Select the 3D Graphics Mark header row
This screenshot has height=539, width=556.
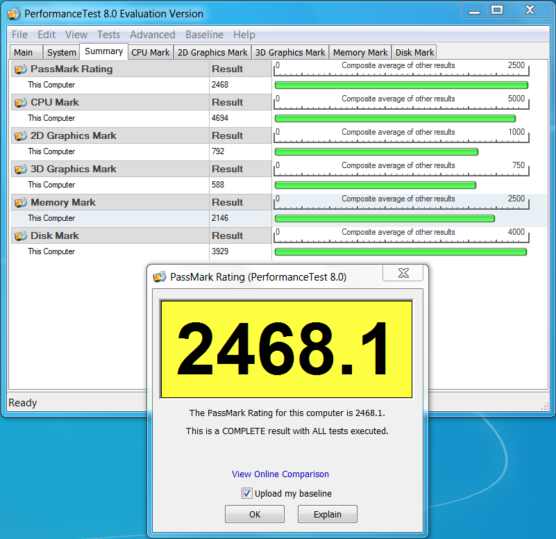click(141, 169)
